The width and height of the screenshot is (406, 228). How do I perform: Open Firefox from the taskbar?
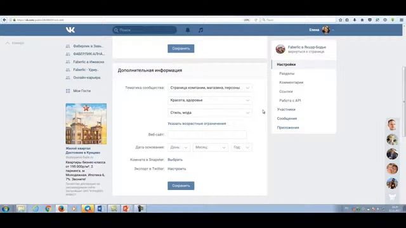point(62,208)
